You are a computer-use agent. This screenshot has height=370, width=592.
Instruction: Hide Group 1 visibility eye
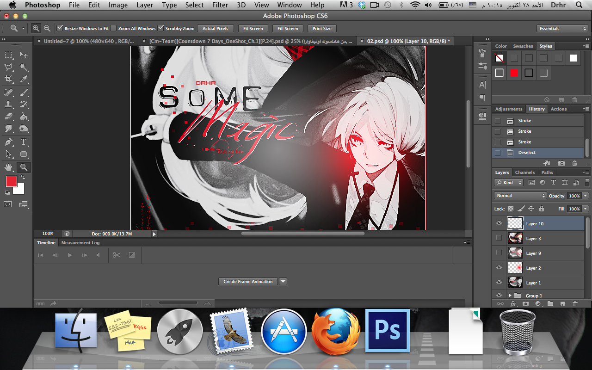[499, 296]
